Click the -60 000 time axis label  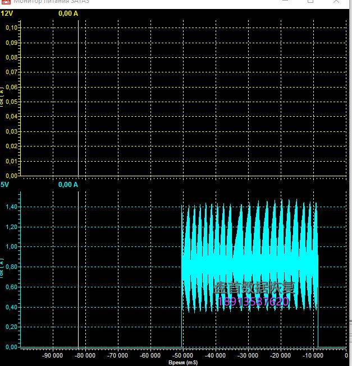(150, 355)
